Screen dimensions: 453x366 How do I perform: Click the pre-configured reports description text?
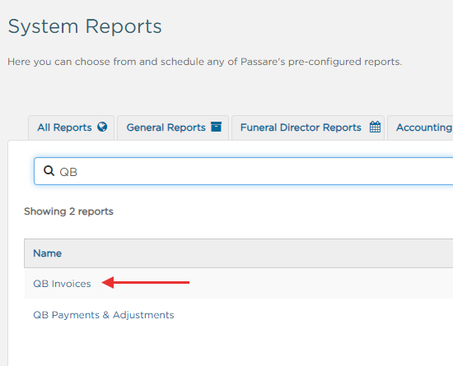pyautogui.click(x=204, y=62)
